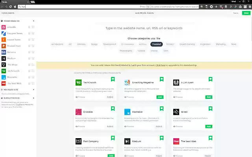The image size is (252, 157).
Task: Click the feed search field placeholder text
Action: [x=144, y=28]
